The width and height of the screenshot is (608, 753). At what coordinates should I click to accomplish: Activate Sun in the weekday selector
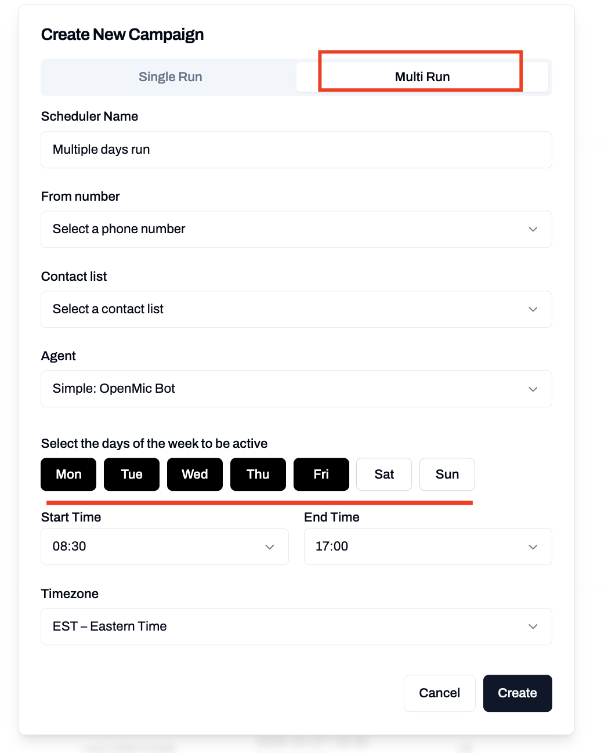tap(447, 474)
